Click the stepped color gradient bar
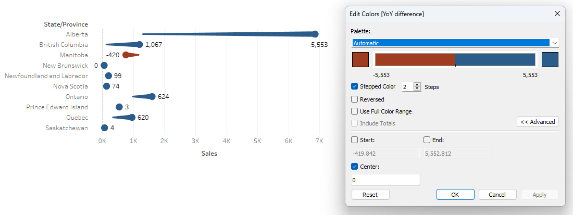 click(x=455, y=59)
